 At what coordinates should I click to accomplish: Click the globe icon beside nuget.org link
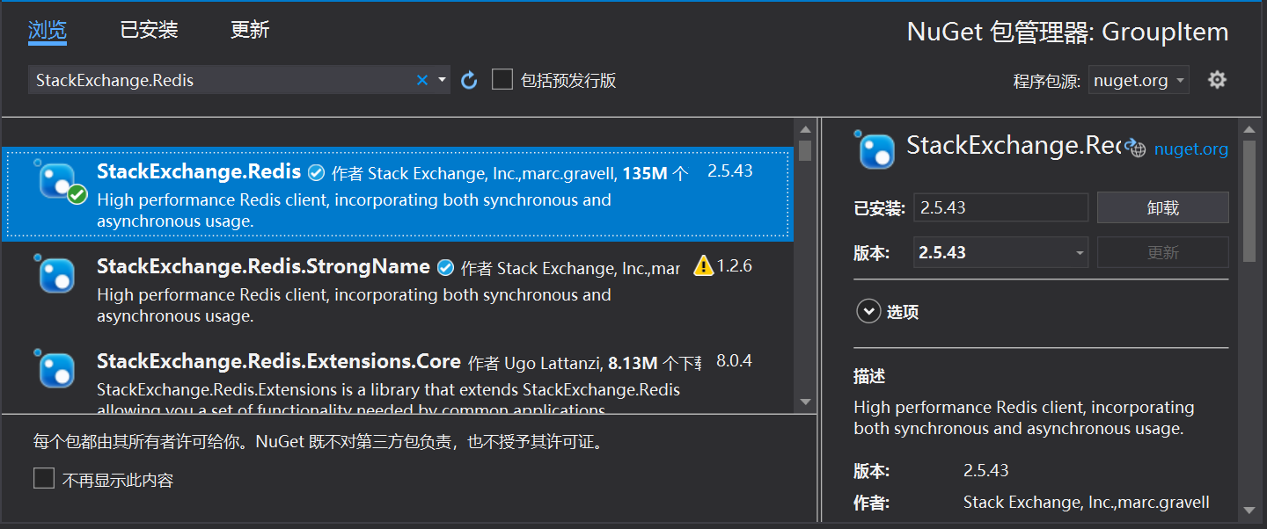point(1137,149)
